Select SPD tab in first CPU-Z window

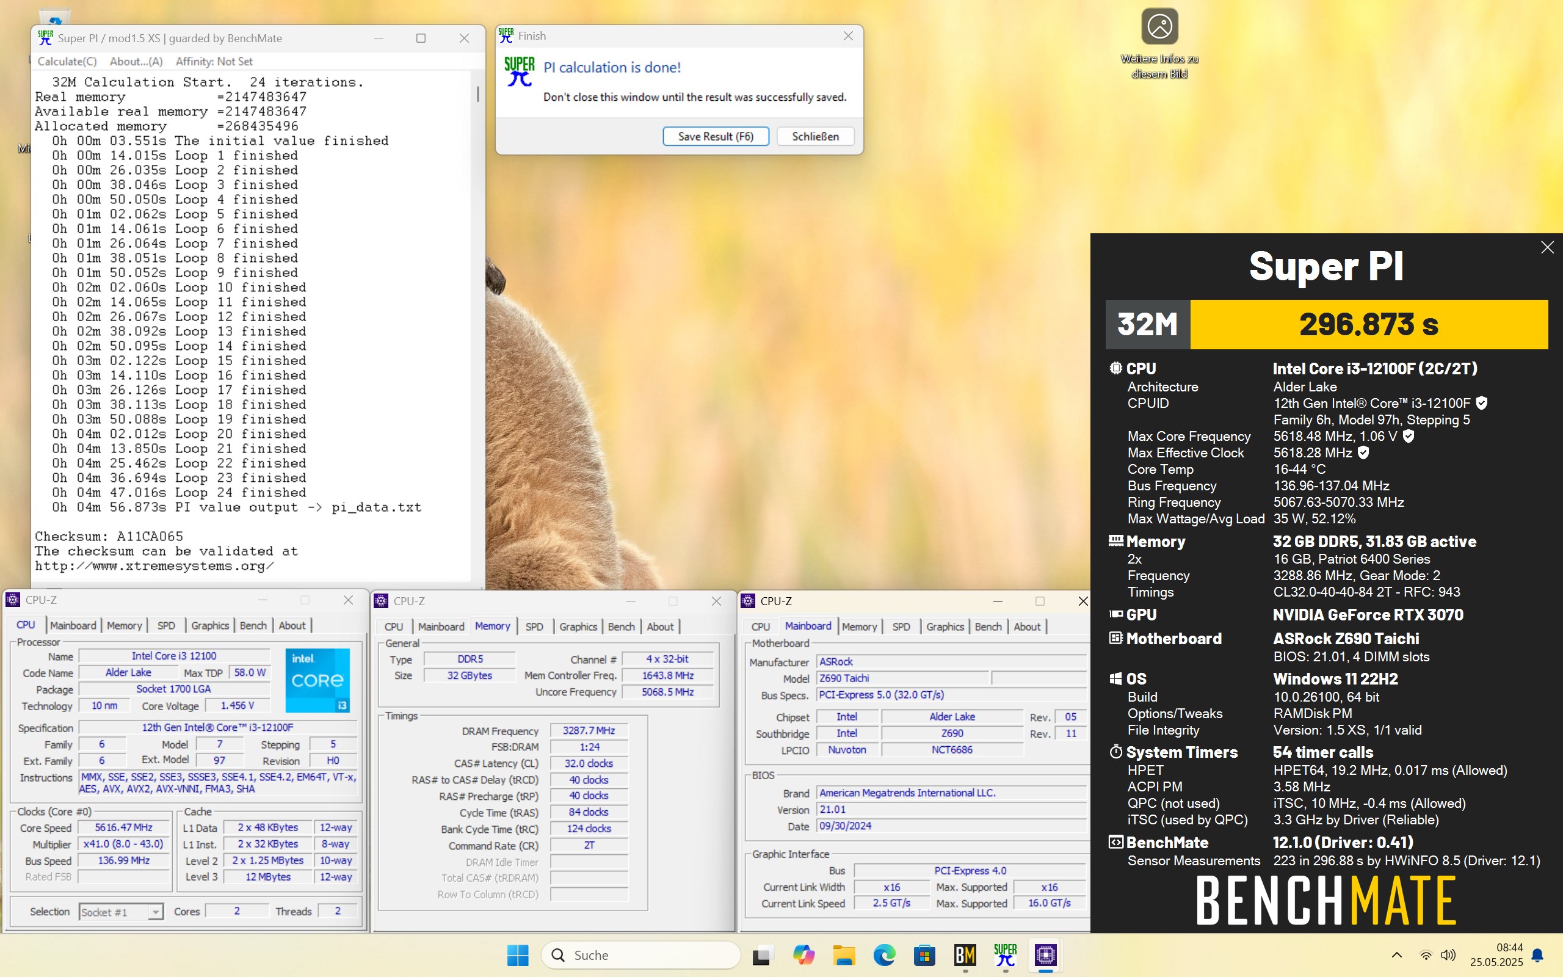point(166,625)
